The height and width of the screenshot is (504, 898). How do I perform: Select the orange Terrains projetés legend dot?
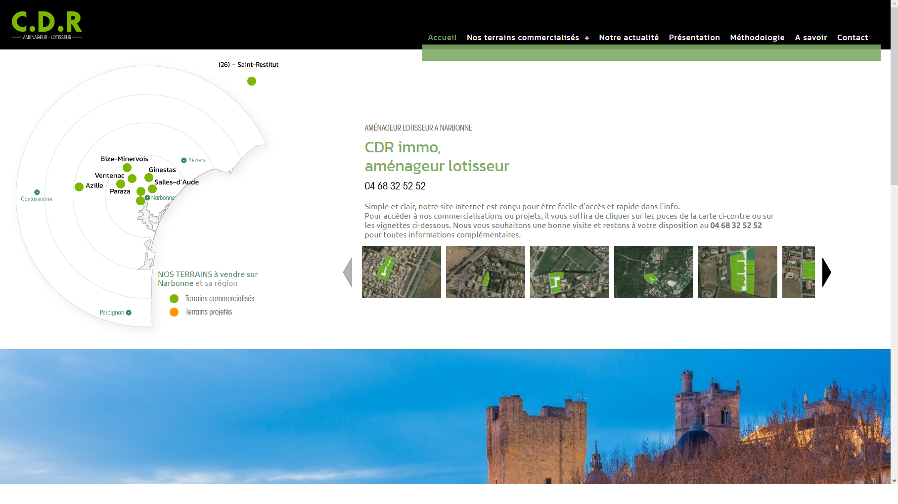tap(174, 312)
